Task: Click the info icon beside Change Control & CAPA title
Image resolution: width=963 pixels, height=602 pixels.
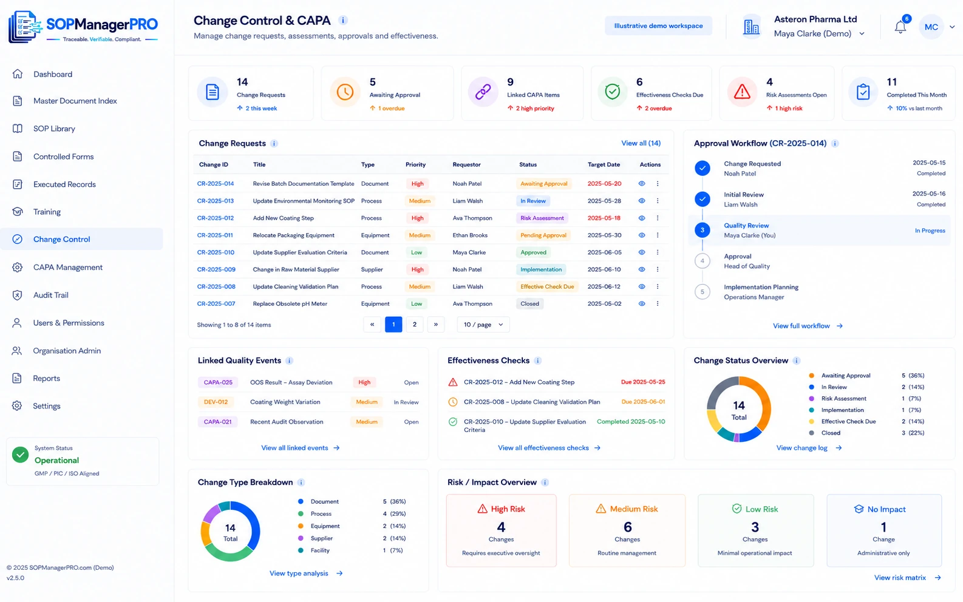Action: (x=343, y=20)
